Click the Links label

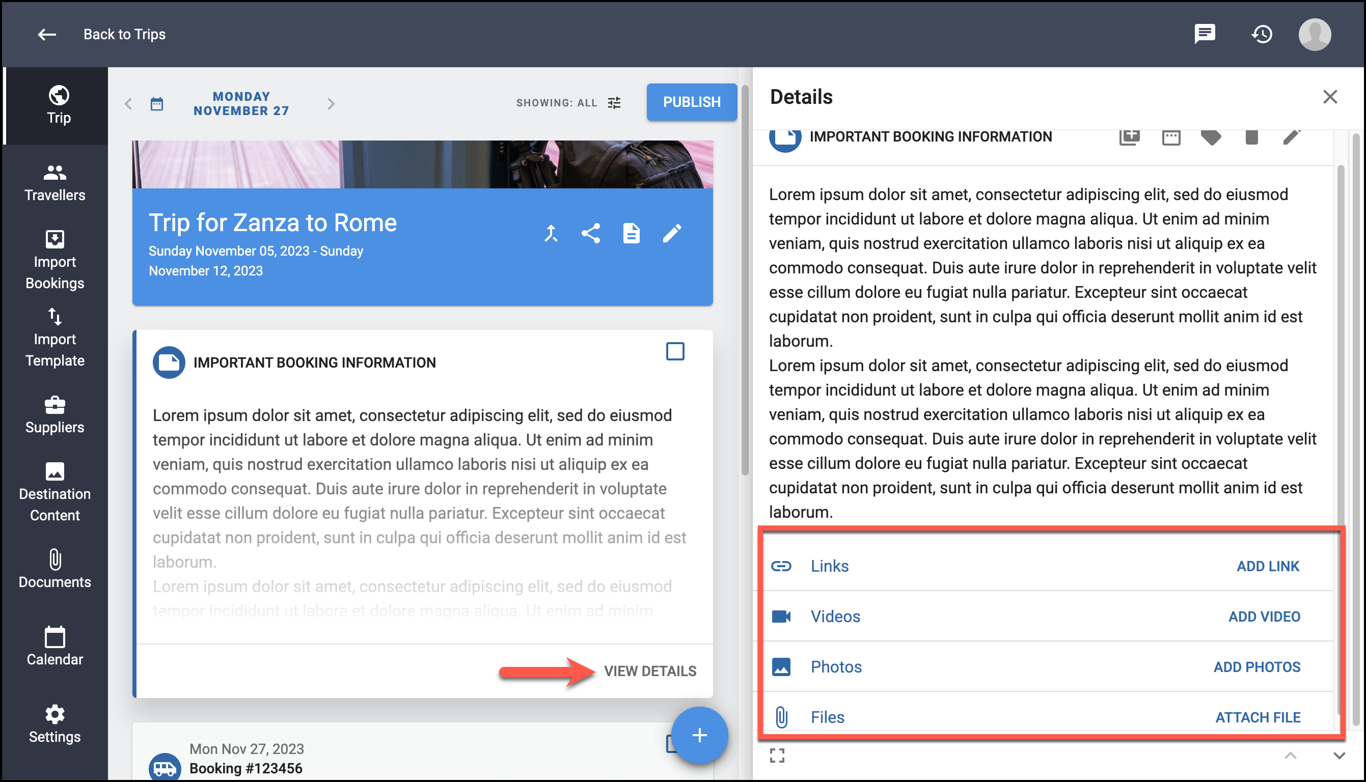pos(829,566)
